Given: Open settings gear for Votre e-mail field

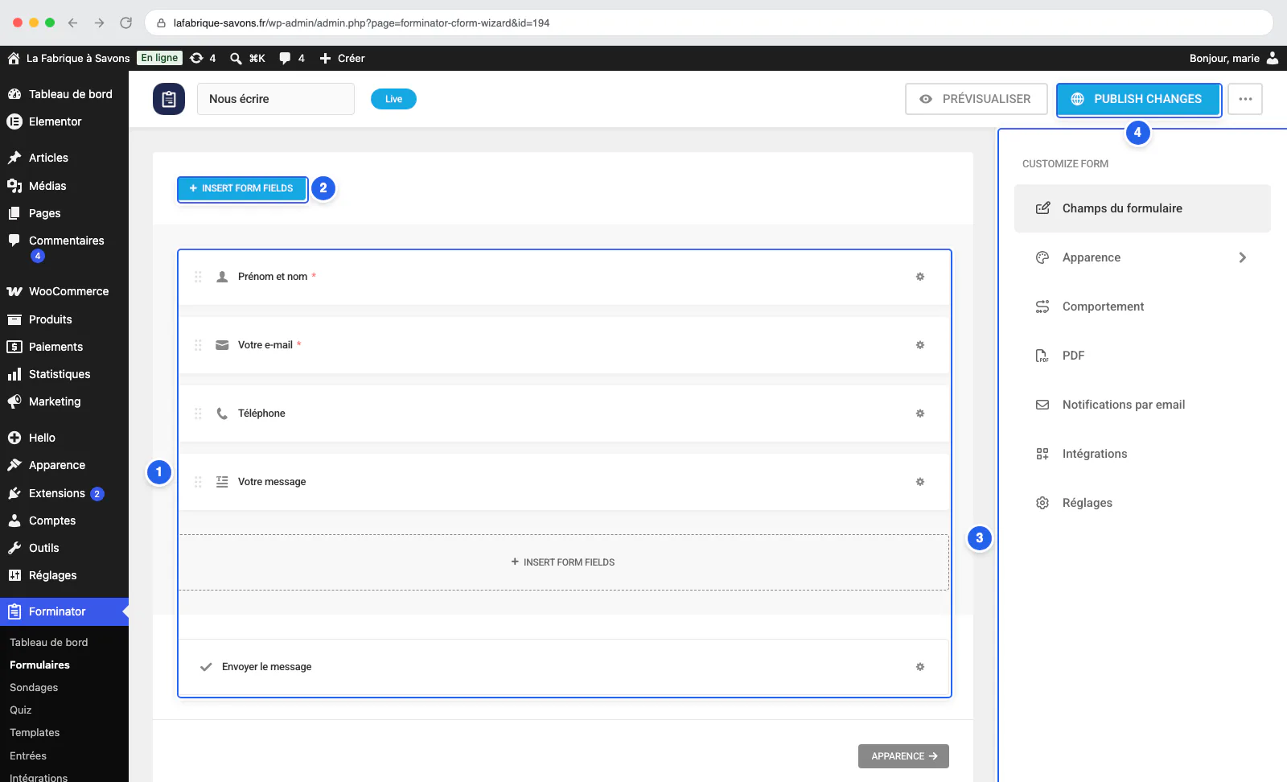Looking at the screenshot, I should (920, 345).
